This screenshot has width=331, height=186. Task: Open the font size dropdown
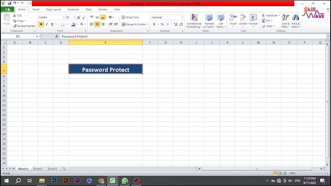[73, 17]
